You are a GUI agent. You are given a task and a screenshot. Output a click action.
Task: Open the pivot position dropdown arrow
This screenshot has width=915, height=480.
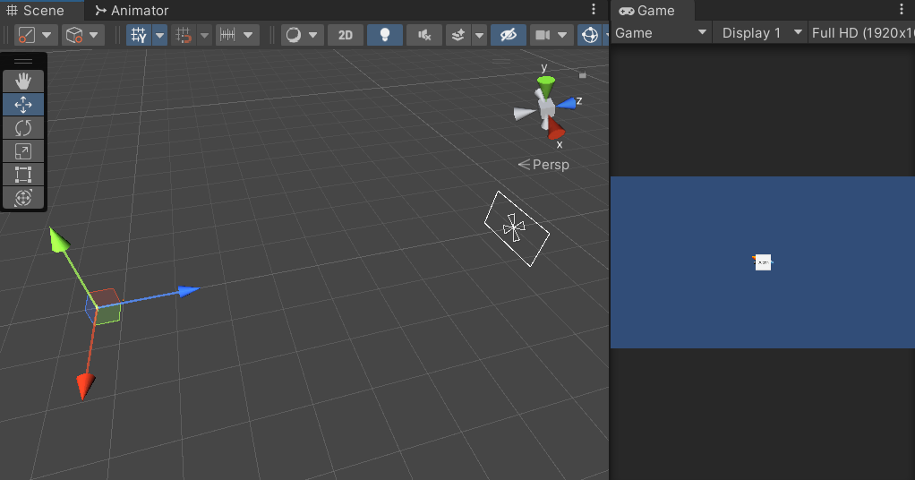click(x=47, y=35)
